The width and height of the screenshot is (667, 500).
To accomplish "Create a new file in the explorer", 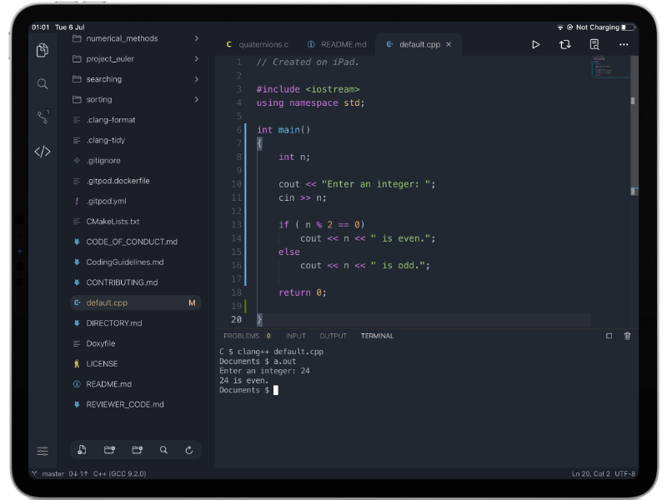I will [x=81, y=449].
